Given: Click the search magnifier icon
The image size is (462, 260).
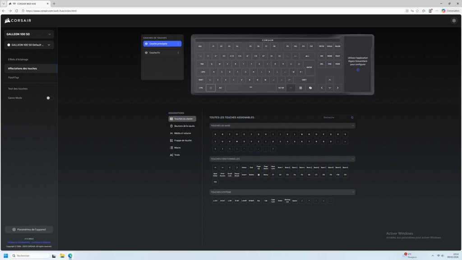Looking at the screenshot, I should click(x=352, y=117).
